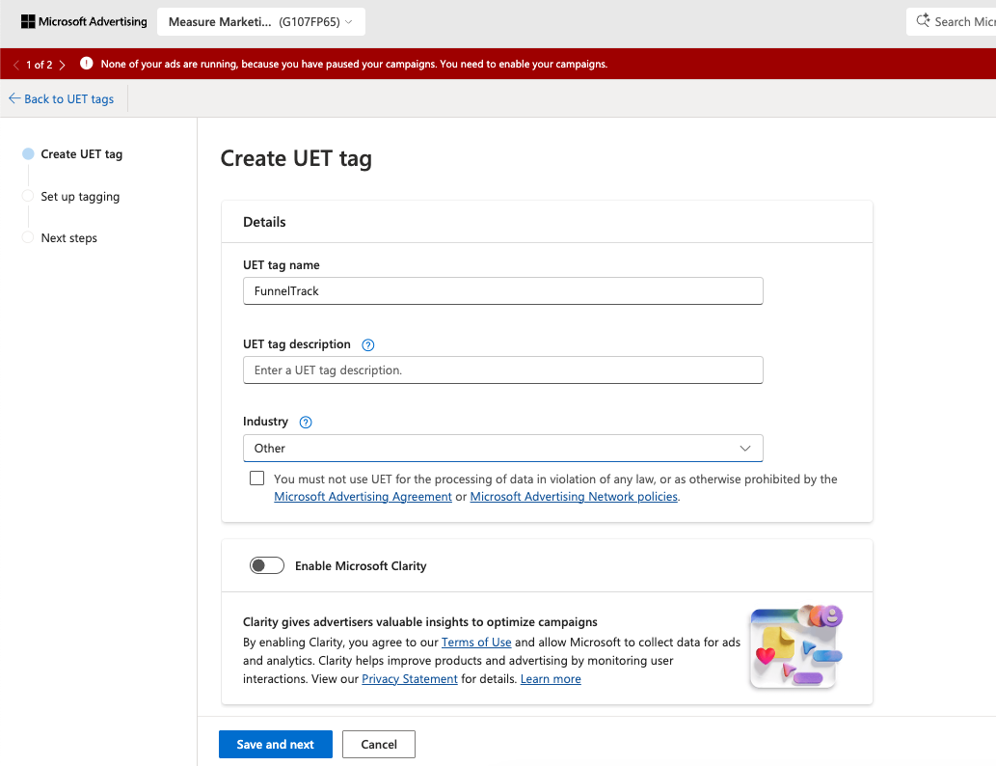Toggle Enable Microsoft Clarity switch
The width and height of the screenshot is (996, 766).
pyautogui.click(x=267, y=565)
